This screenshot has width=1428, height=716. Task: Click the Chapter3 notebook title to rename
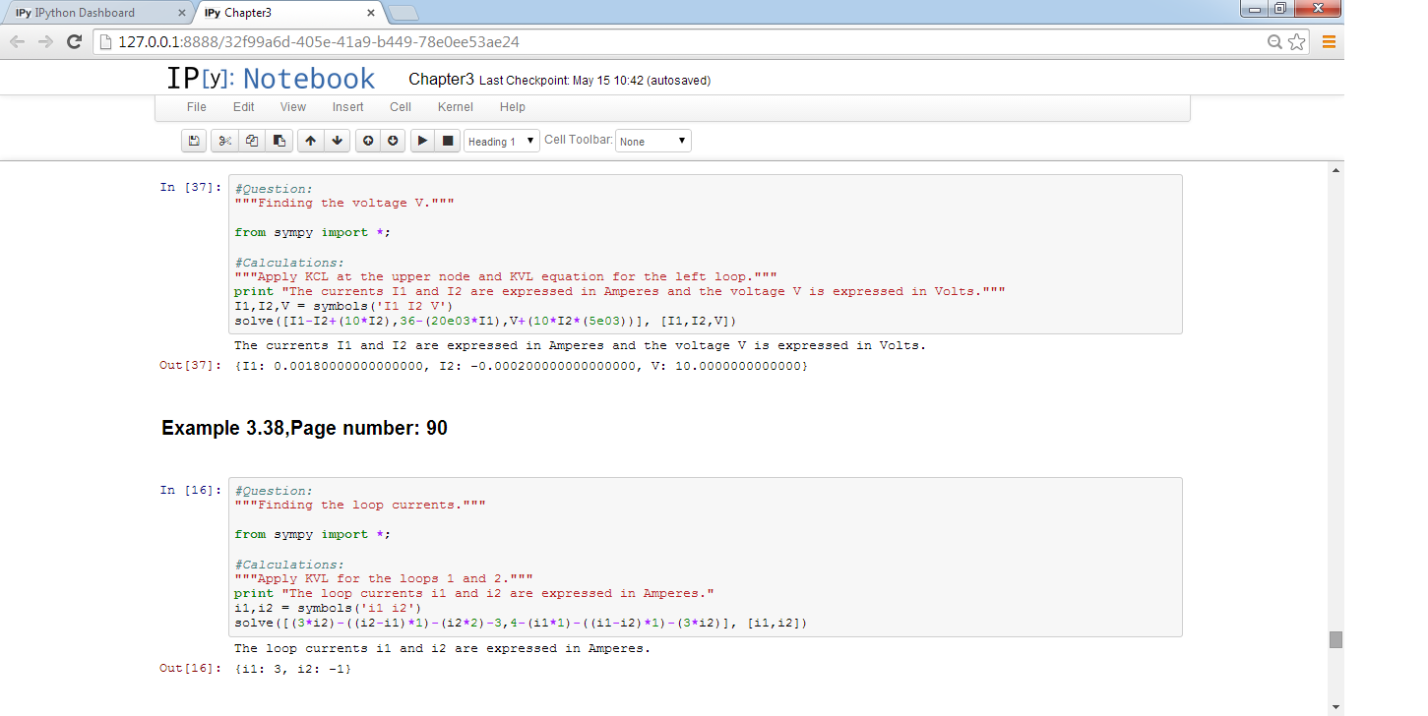[x=441, y=80]
